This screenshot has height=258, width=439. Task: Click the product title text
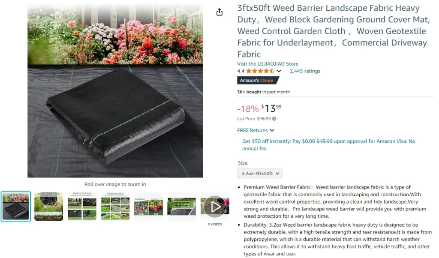pyautogui.click(x=333, y=31)
